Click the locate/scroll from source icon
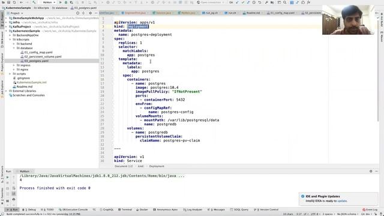The height and width of the screenshot is (216, 384). [x=77, y=13]
